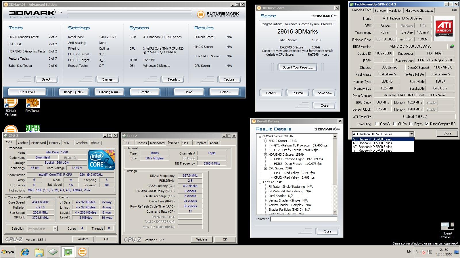The image size is (460, 258).
Task: Click the ATI Radeon logo in GPU-Z
Action: pyautogui.click(x=444, y=28)
